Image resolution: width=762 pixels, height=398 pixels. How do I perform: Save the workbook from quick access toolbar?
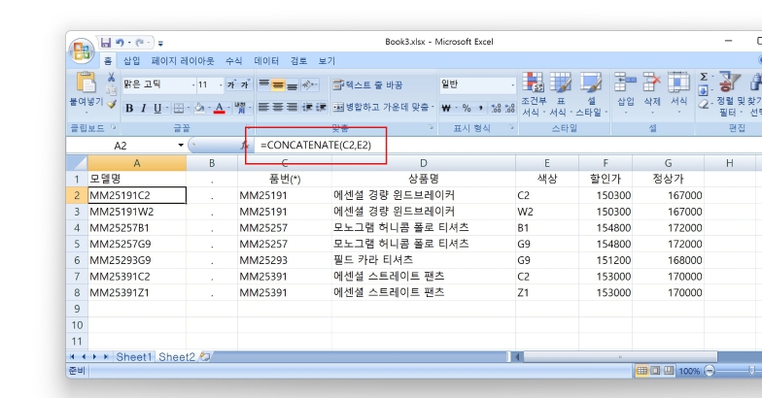(105, 43)
